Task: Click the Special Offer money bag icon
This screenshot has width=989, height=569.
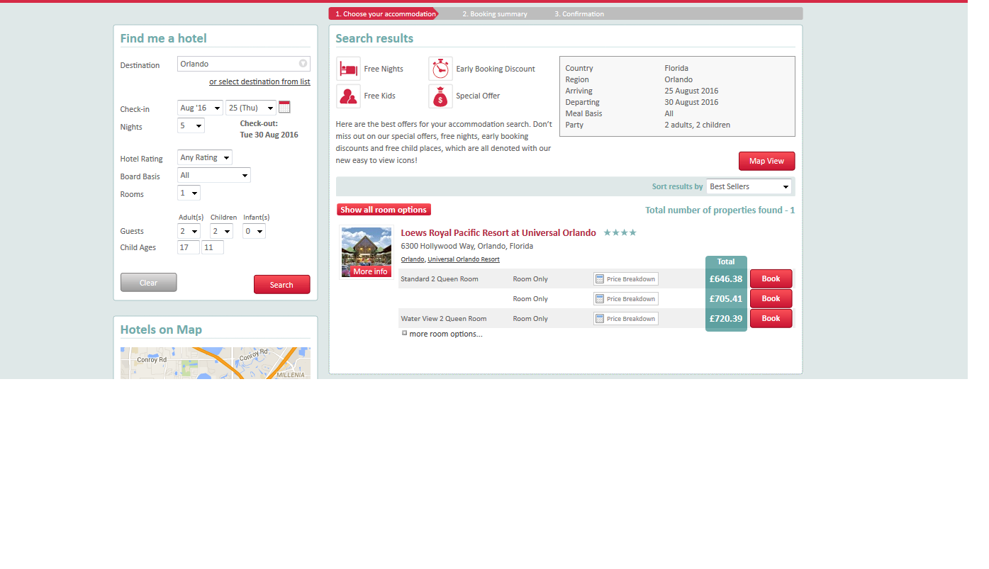Action: 440,96
